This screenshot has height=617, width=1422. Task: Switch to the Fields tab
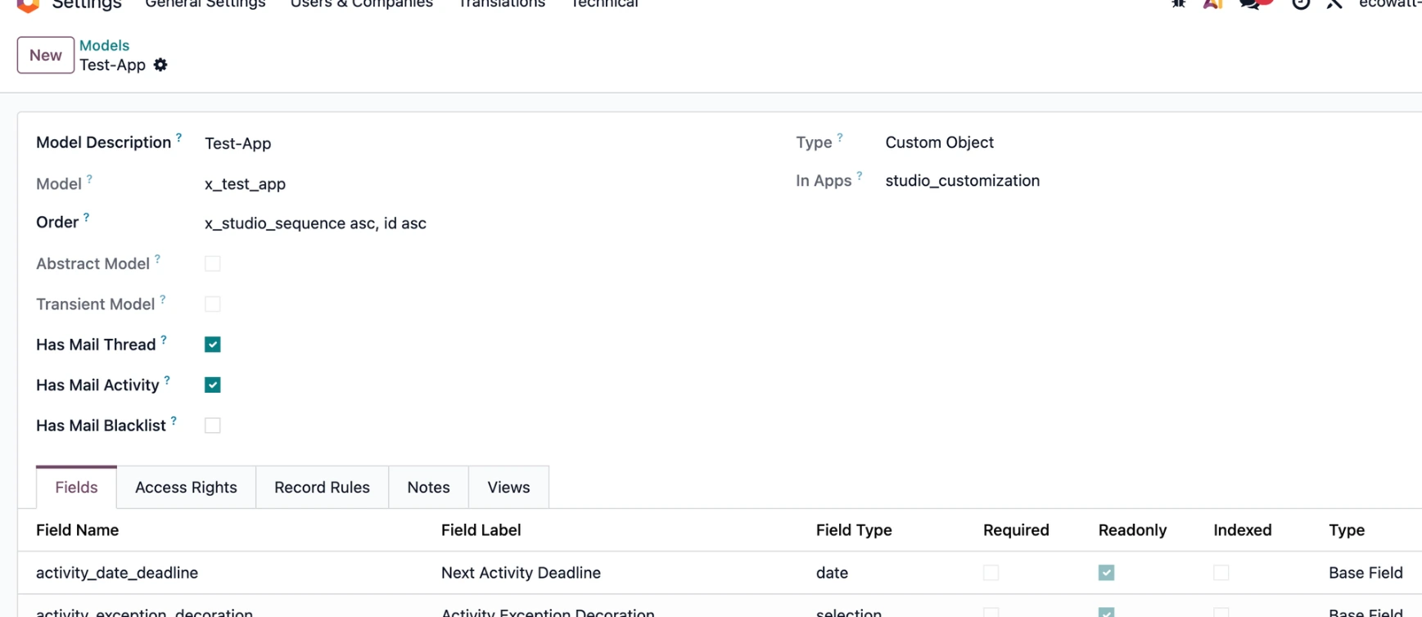coord(76,487)
